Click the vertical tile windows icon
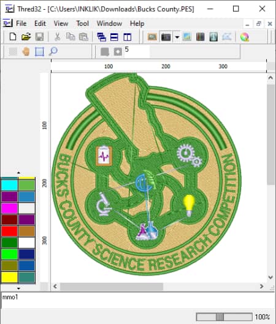This screenshot has width=276, height=324. (x=127, y=37)
